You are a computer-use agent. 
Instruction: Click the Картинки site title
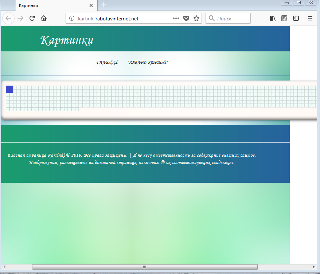pyautogui.click(x=67, y=40)
